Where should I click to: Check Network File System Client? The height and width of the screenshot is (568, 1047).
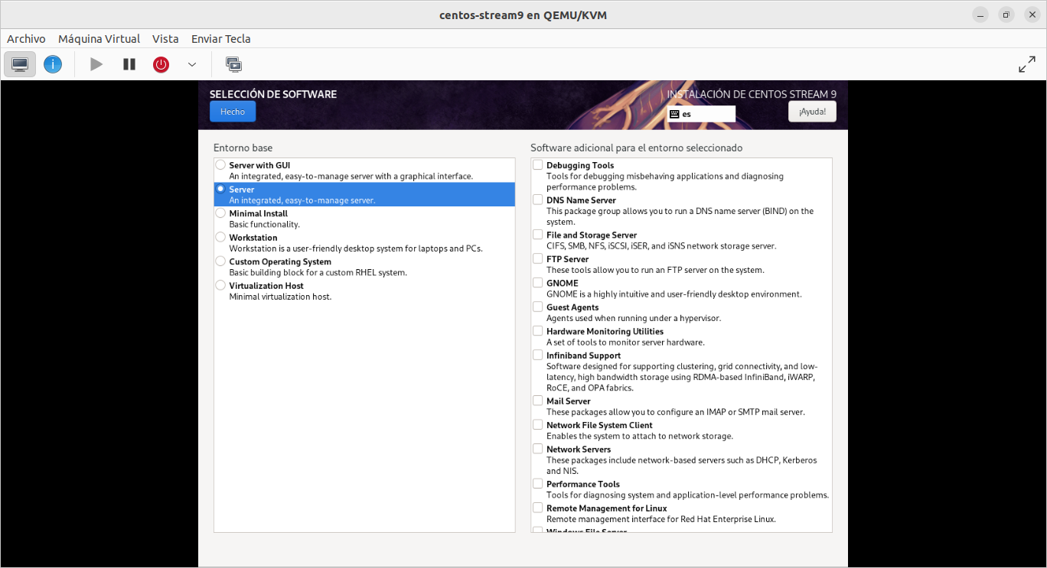click(538, 424)
